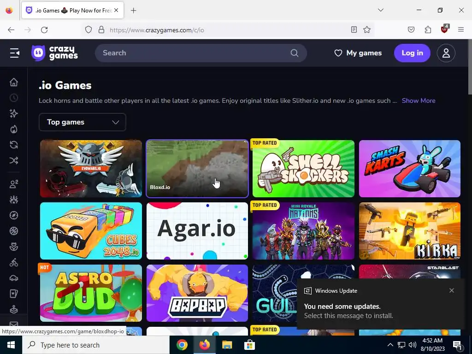Open the Card games category icon
Viewport: 472px width, 354px height.
[x=14, y=294]
